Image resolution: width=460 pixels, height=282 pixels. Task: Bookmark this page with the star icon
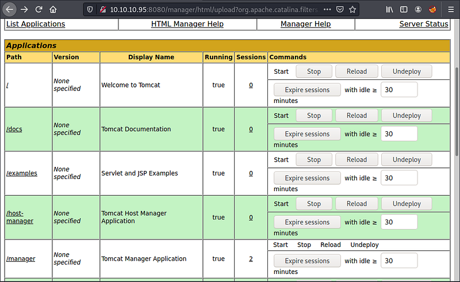coord(352,10)
